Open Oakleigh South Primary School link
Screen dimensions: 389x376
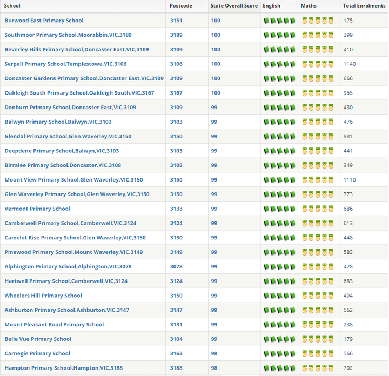(79, 93)
